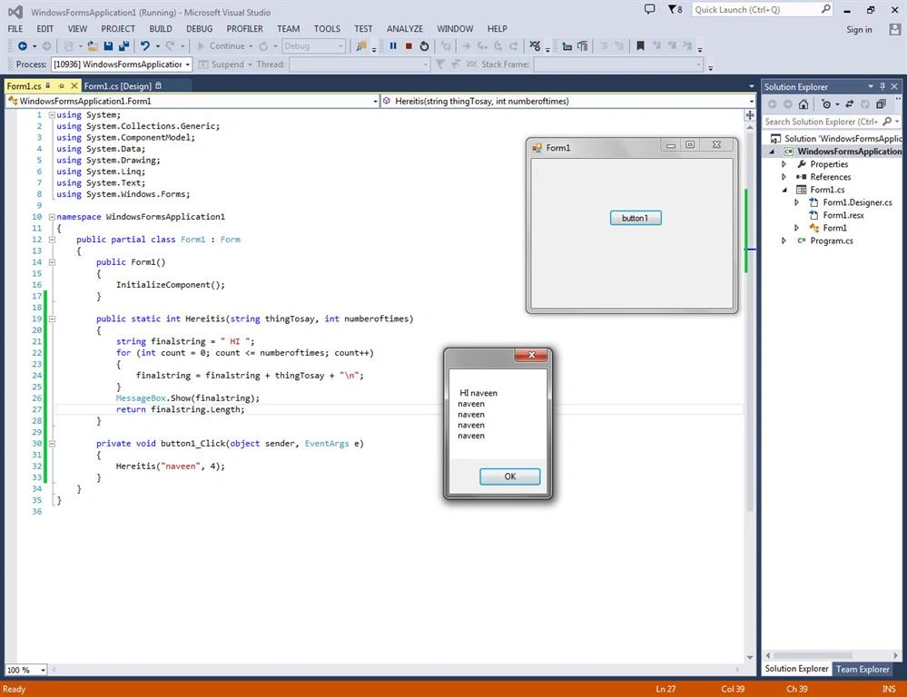
Task: Collapse the namespace outlining toggle
Action: coord(52,217)
